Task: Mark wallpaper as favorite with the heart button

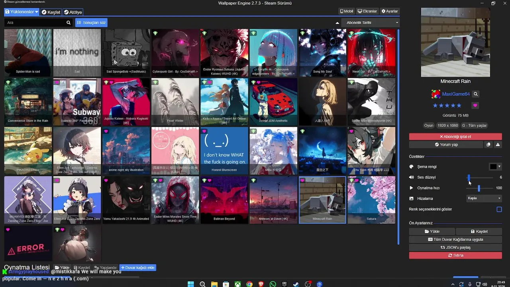Action: (475, 106)
